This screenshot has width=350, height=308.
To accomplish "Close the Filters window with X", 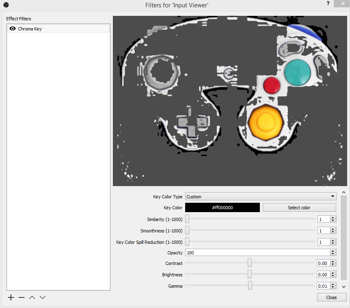I will click(343, 3).
